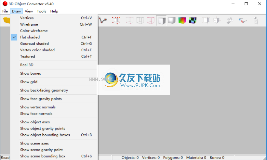This screenshot has width=267, height=160.
Task: Click the checked Flat shaded entry
Action: point(54,37)
